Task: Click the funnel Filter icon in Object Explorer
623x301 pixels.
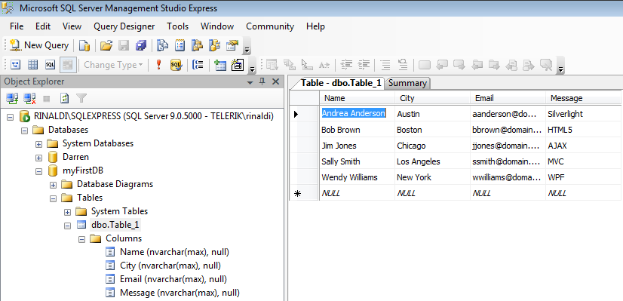Action: [81, 98]
